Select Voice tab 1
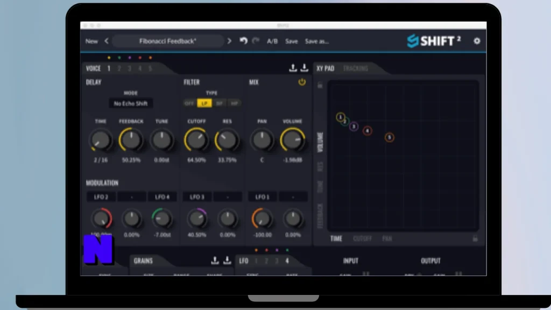The height and width of the screenshot is (310, 551). pos(109,68)
